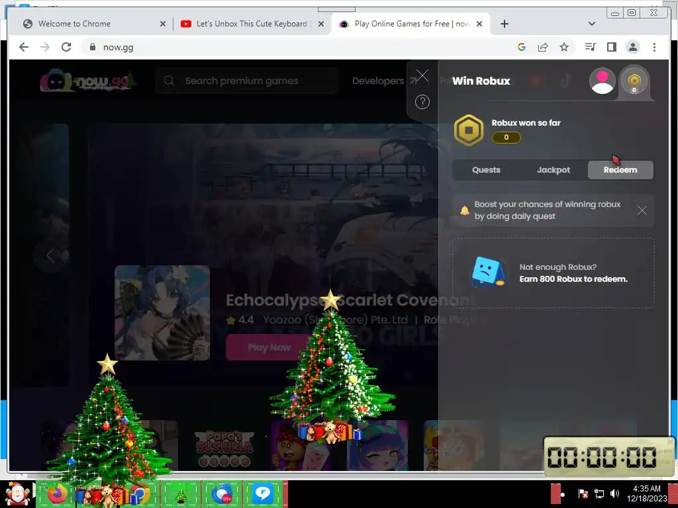The height and width of the screenshot is (508, 678).
Task: Close the YouTube keyboard unboxing tab
Action: click(x=321, y=24)
